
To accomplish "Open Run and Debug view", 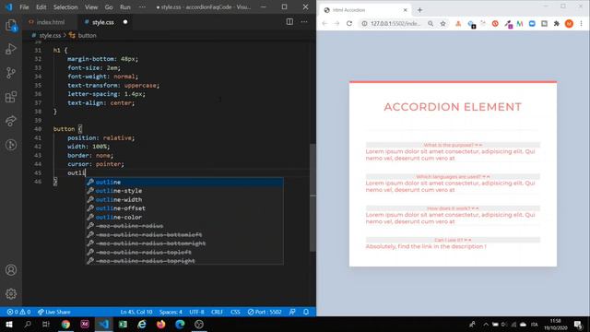I will pyautogui.click(x=11, y=49).
